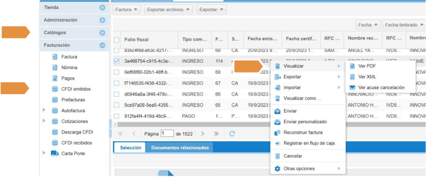
Task: Click the Ver PDF icon in submenu
Action: (352, 66)
